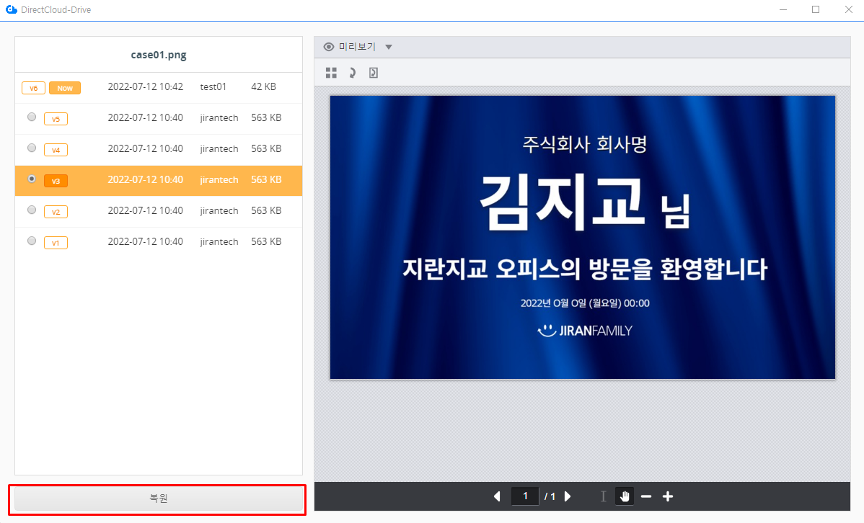Click the preview image of the welcome banner

582,237
